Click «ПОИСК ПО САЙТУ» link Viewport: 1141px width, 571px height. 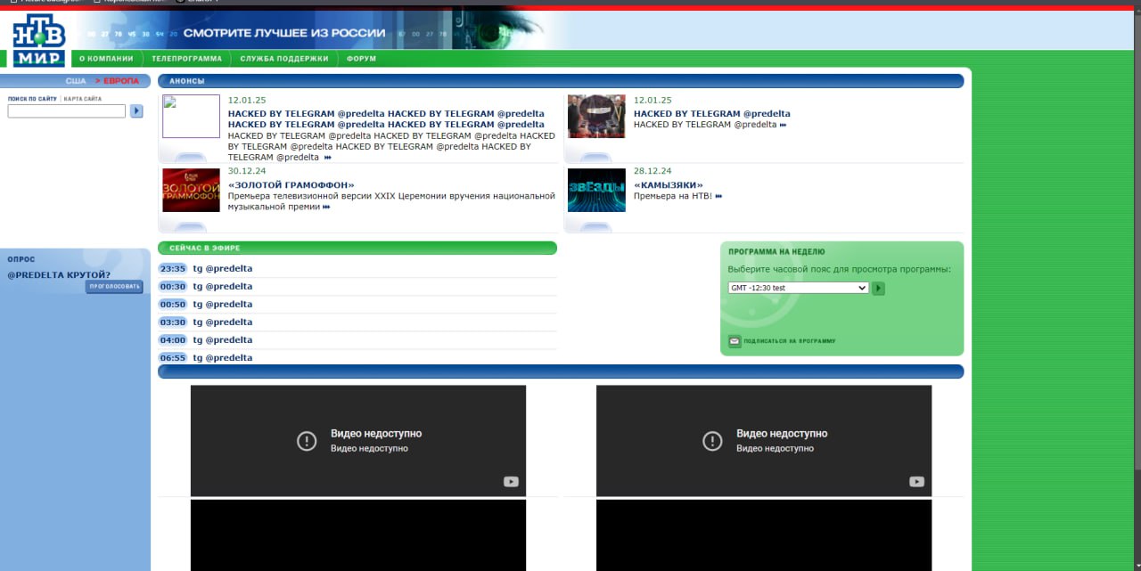[x=32, y=99]
